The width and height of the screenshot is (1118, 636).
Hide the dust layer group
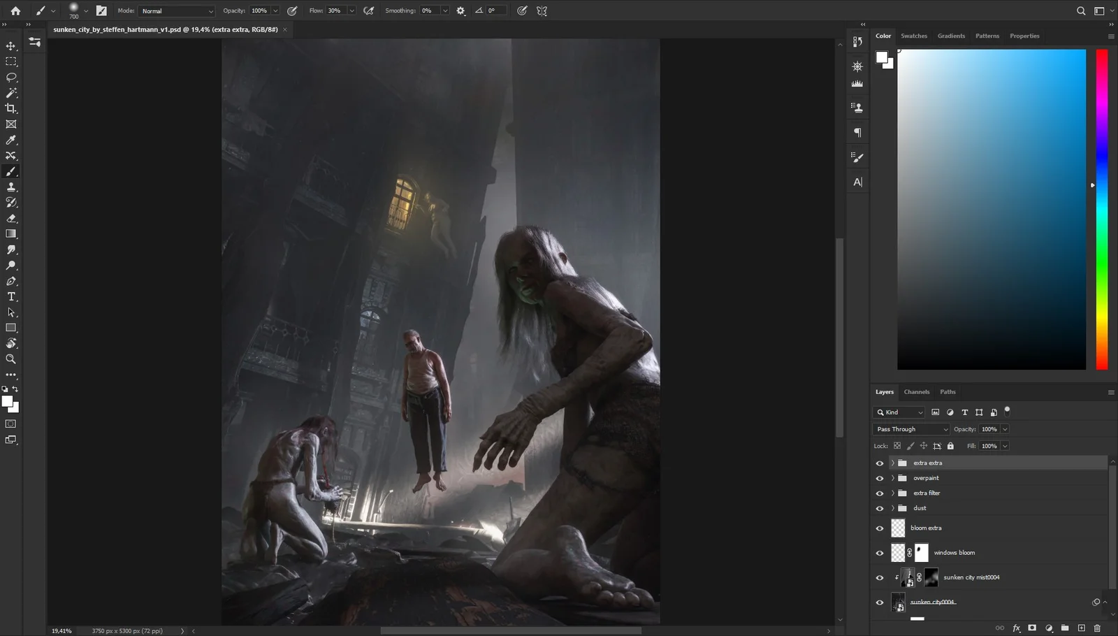pos(880,508)
